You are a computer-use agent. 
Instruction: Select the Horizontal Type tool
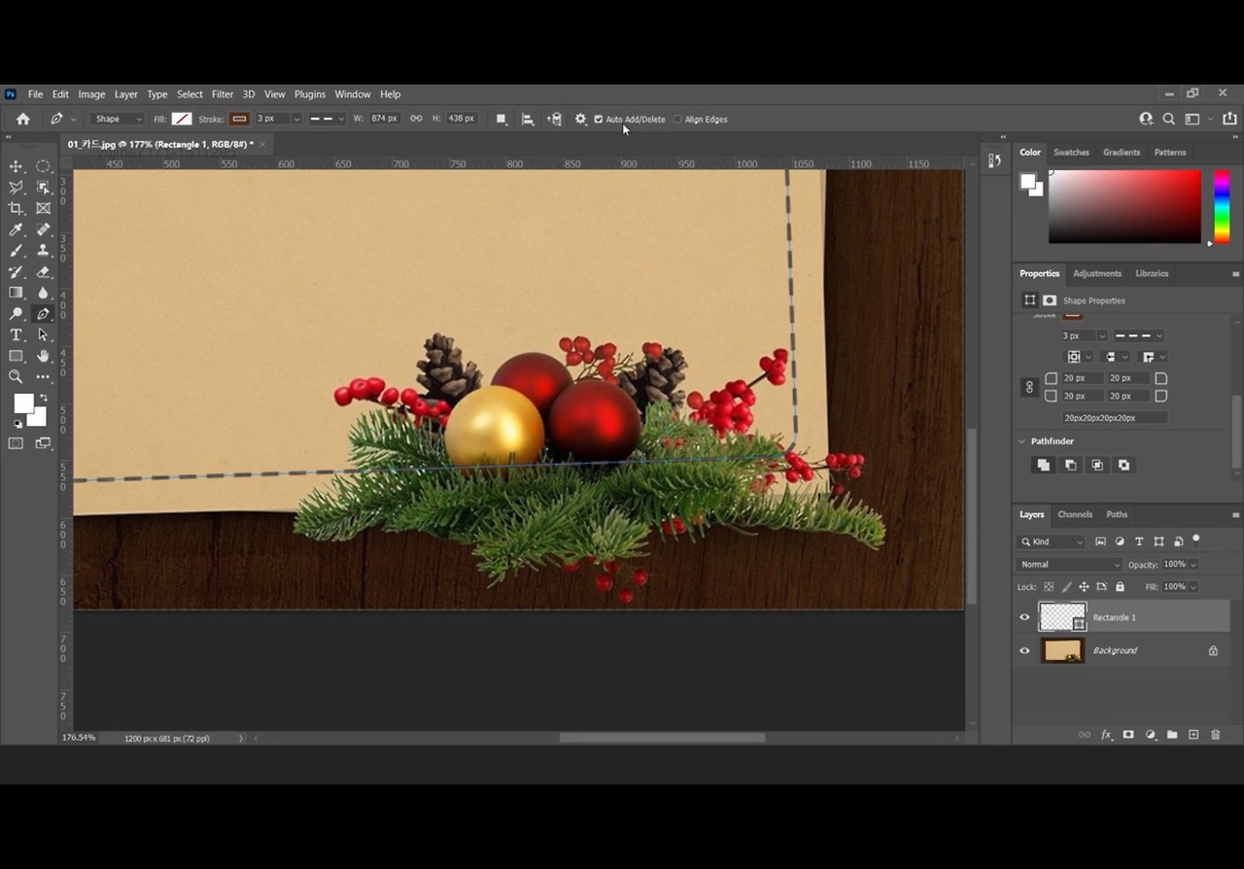[x=16, y=334]
